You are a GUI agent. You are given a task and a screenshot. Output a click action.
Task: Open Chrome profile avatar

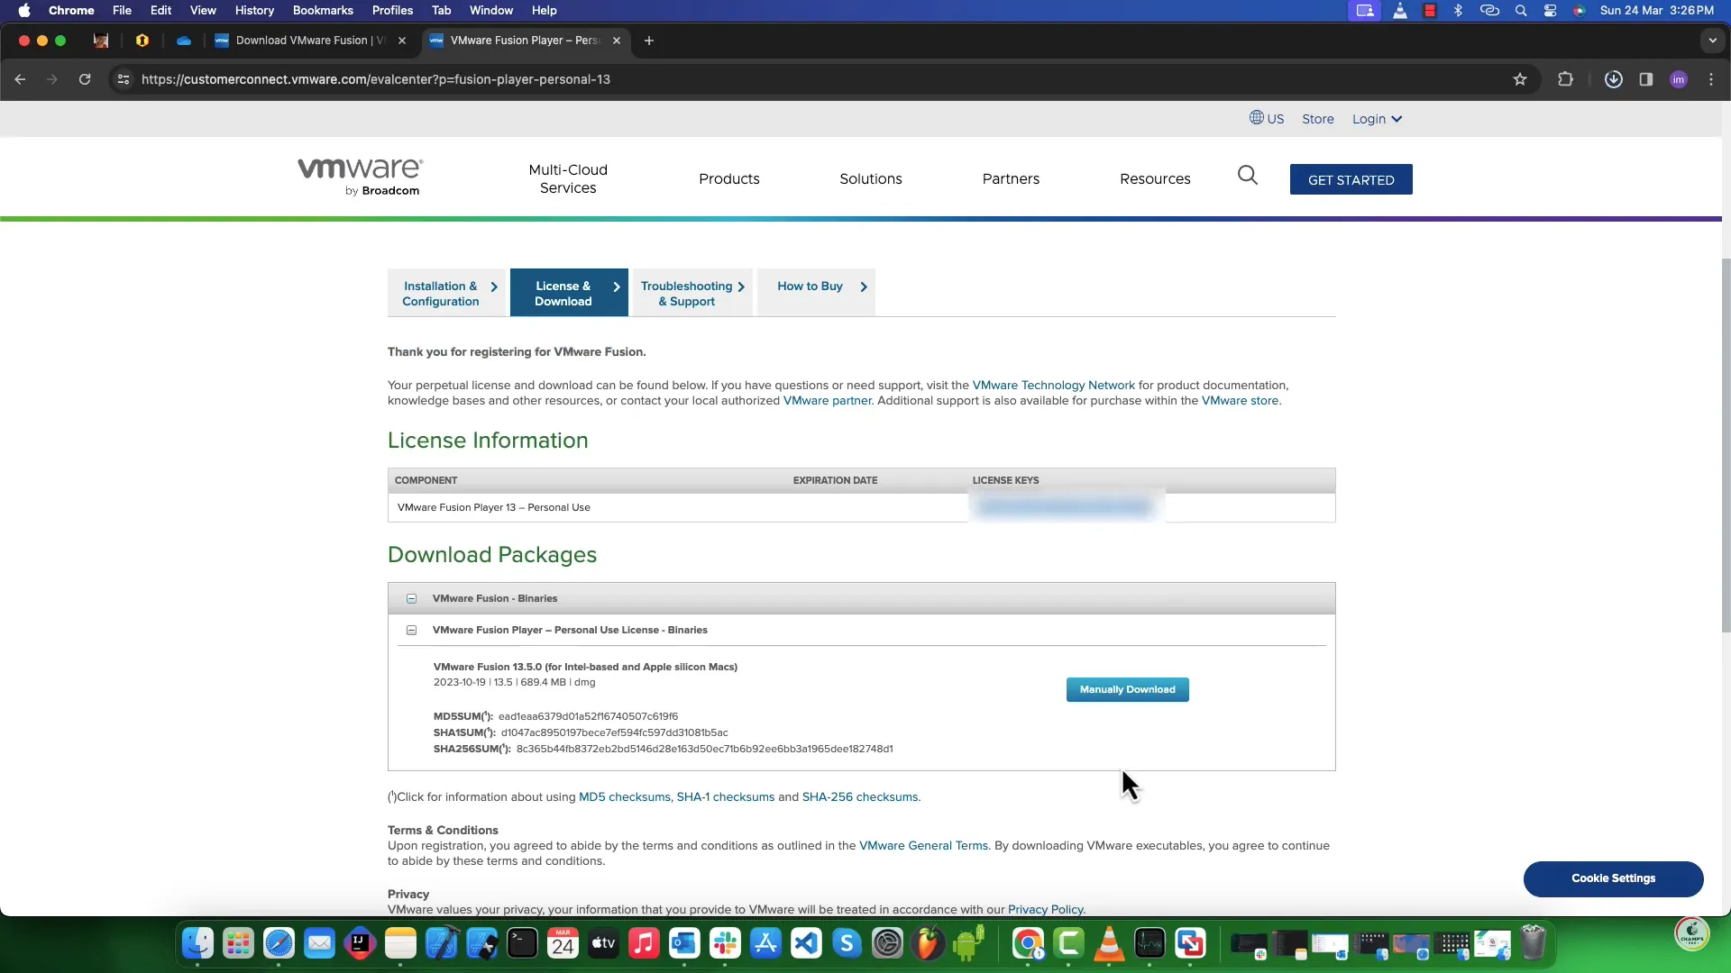click(x=1679, y=79)
